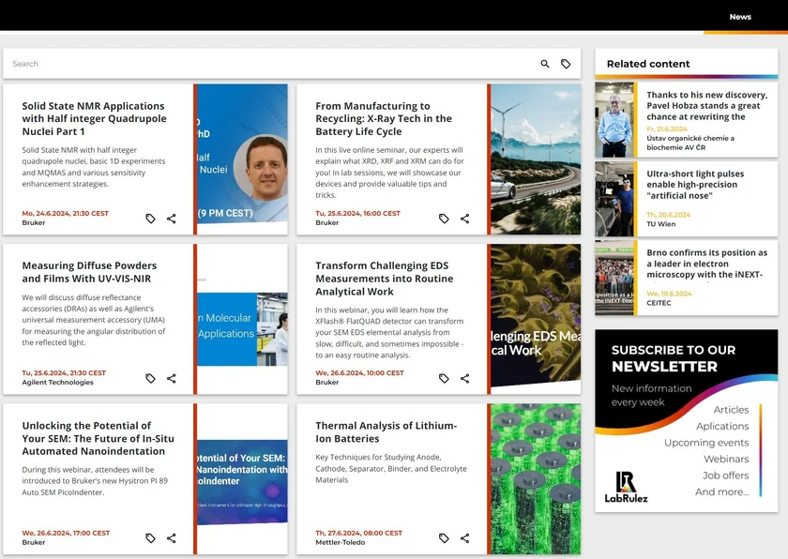Open the News tab in top bar
The height and width of the screenshot is (559, 788).
(740, 17)
